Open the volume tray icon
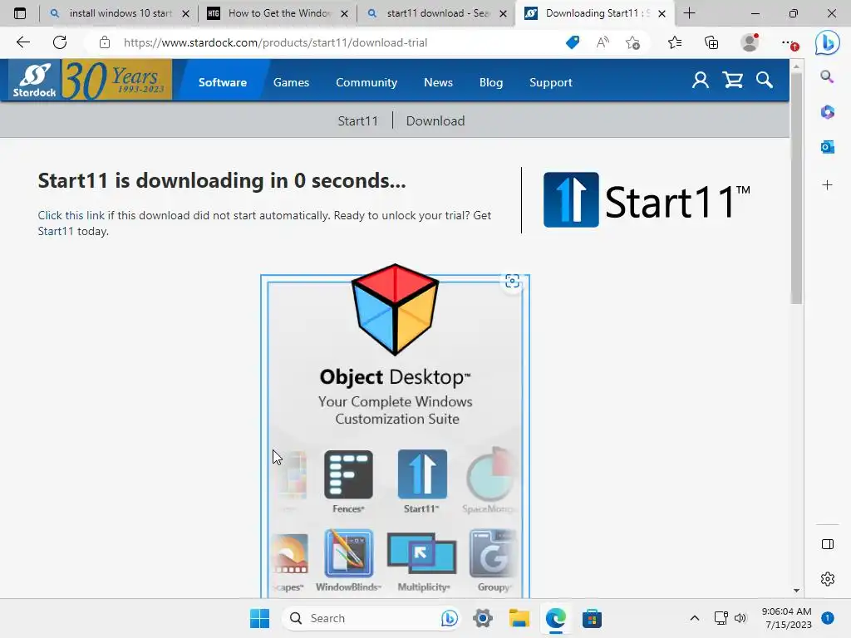Viewport: 851px width, 638px height. tap(740, 618)
